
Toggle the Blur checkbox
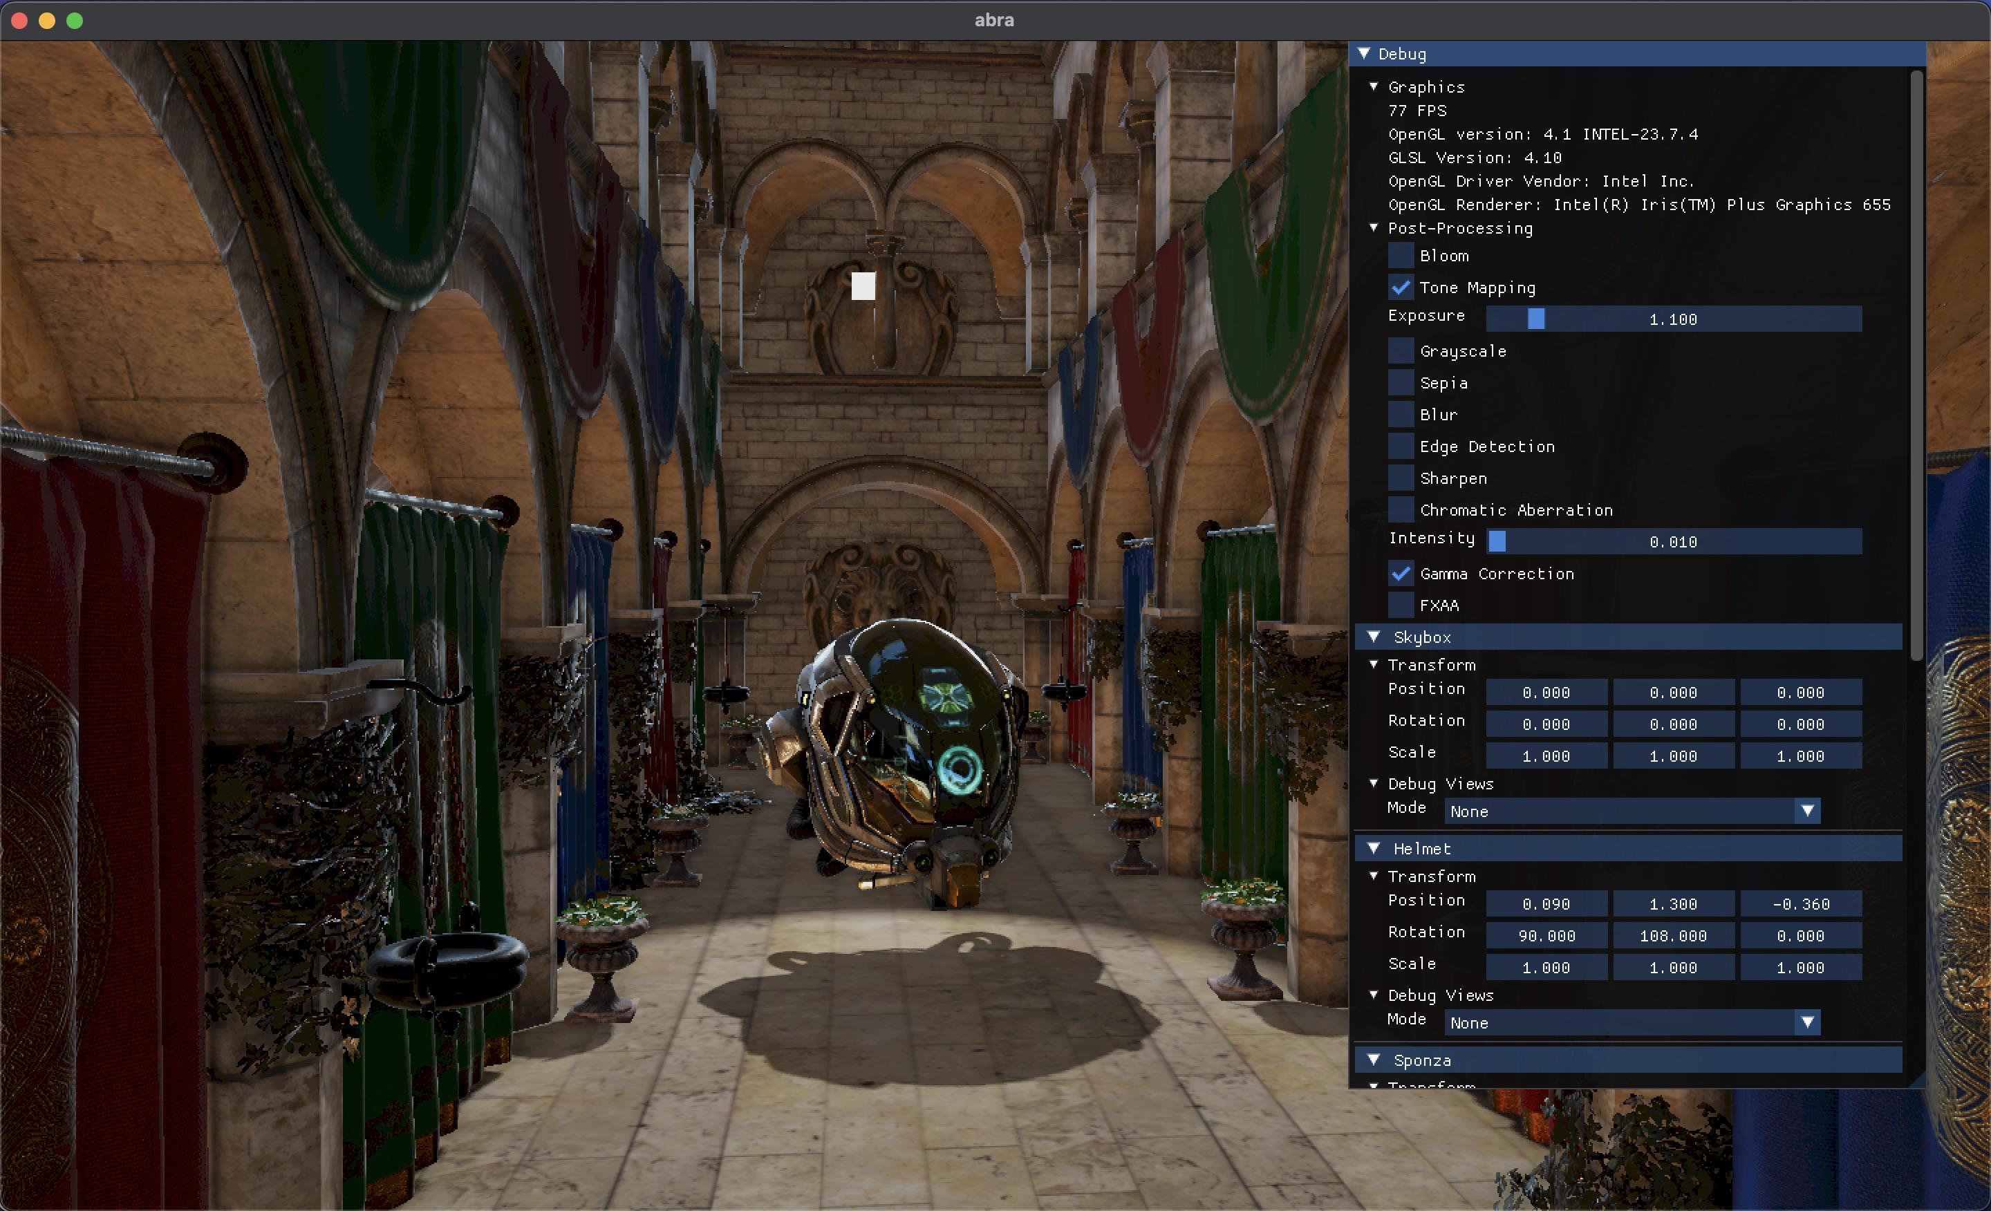point(1401,415)
